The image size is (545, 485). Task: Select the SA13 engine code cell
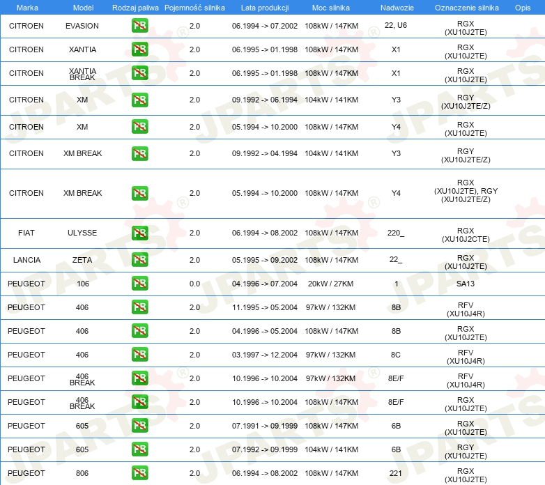(466, 284)
